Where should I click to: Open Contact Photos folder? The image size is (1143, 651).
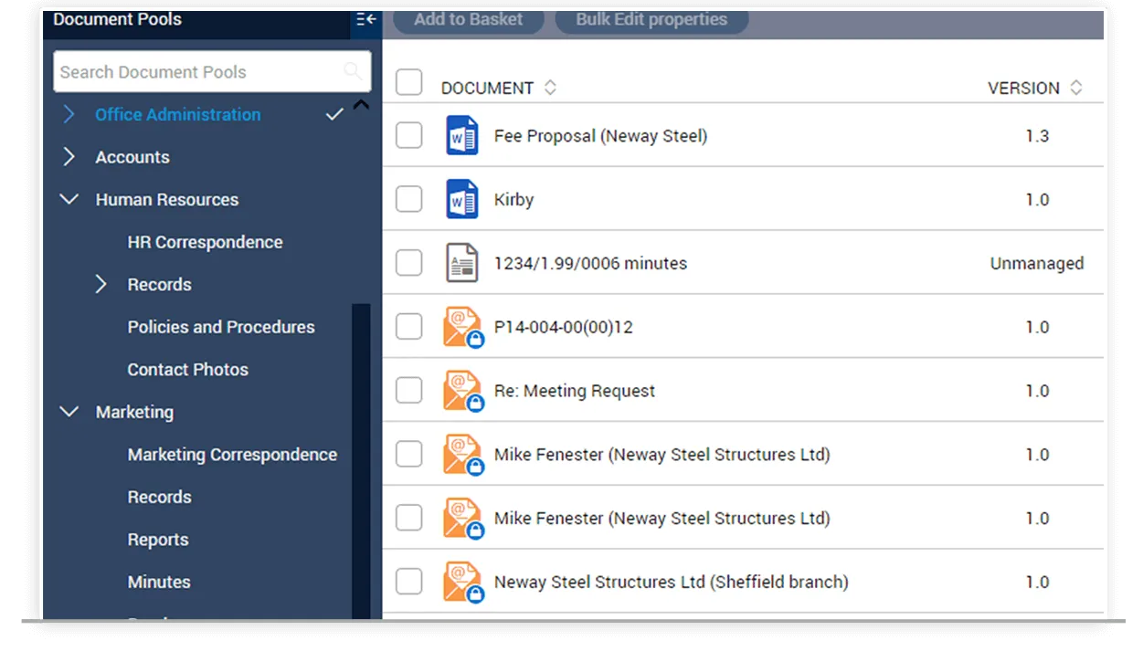[x=188, y=369]
